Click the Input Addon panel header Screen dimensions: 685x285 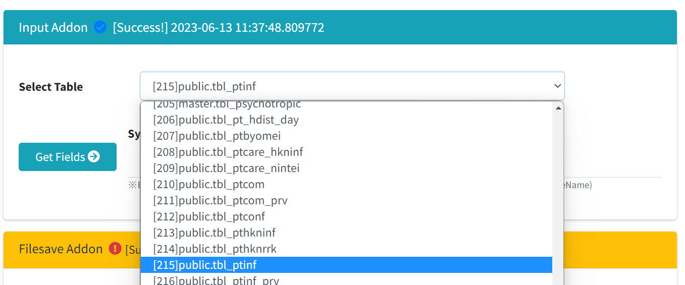click(340, 27)
